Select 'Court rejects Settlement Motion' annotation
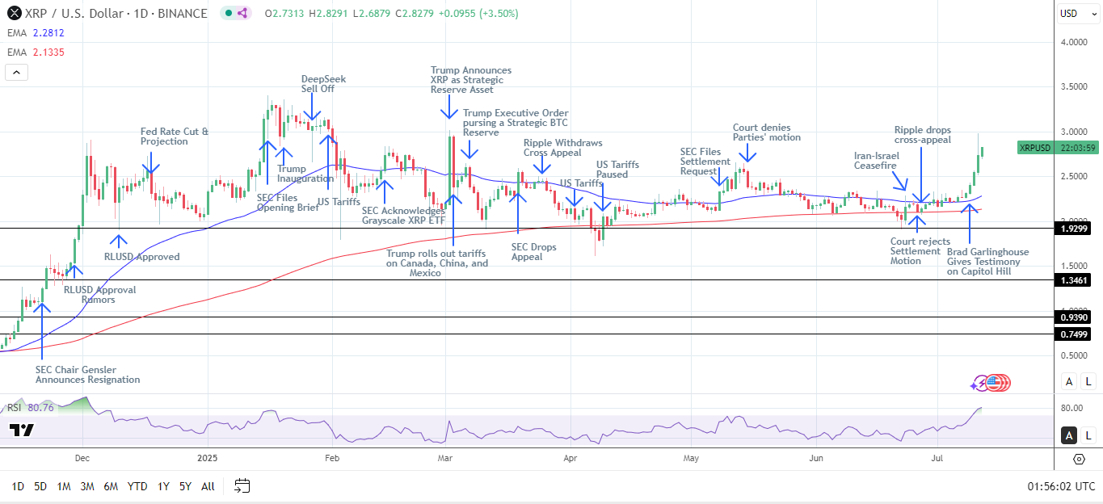This screenshot has height=504, width=1103. click(x=920, y=251)
